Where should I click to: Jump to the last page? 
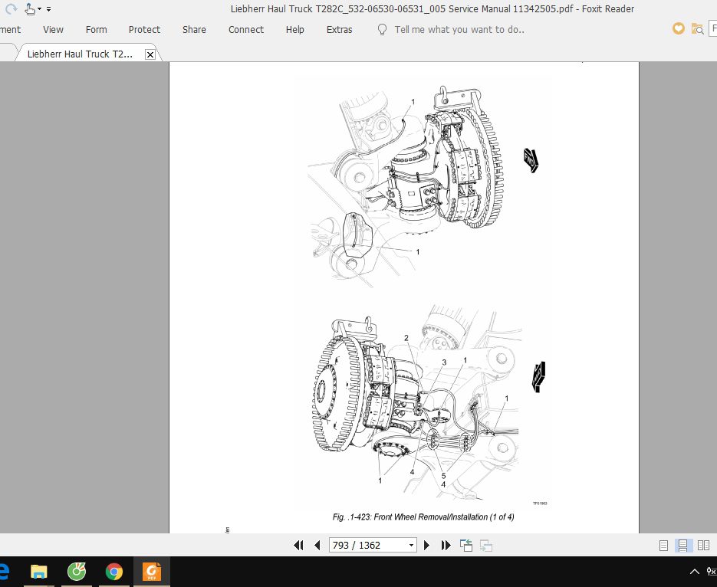[x=446, y=546]
